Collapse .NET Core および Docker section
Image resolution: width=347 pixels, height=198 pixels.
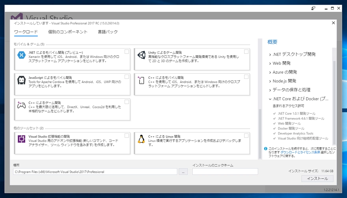coord(270,99)
